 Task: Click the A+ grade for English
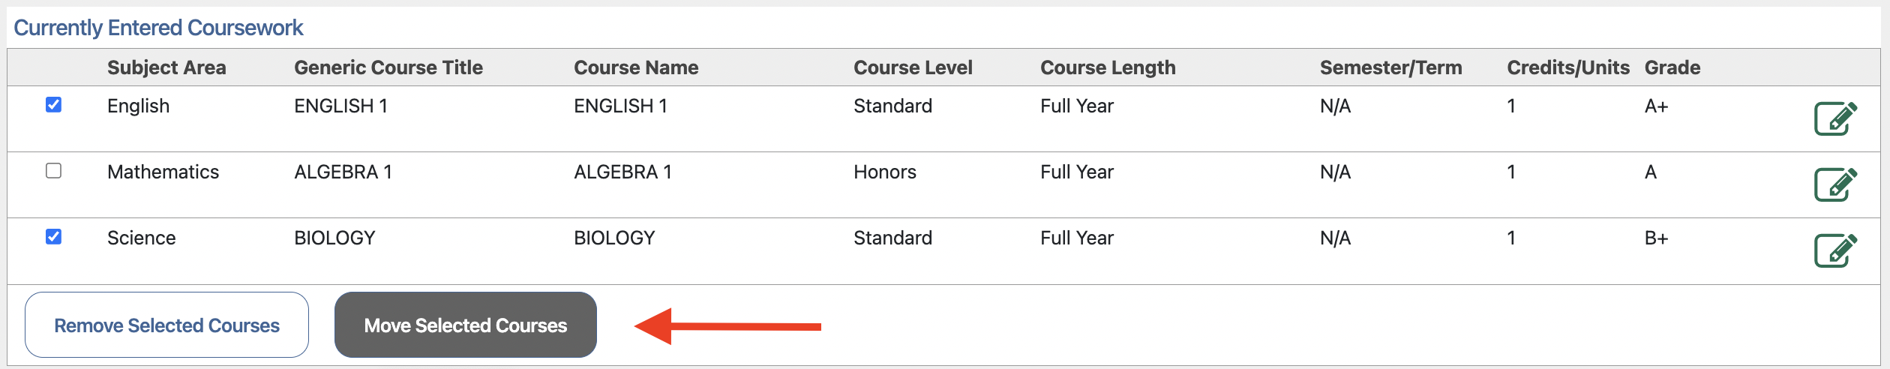(x=1656, y=106)
